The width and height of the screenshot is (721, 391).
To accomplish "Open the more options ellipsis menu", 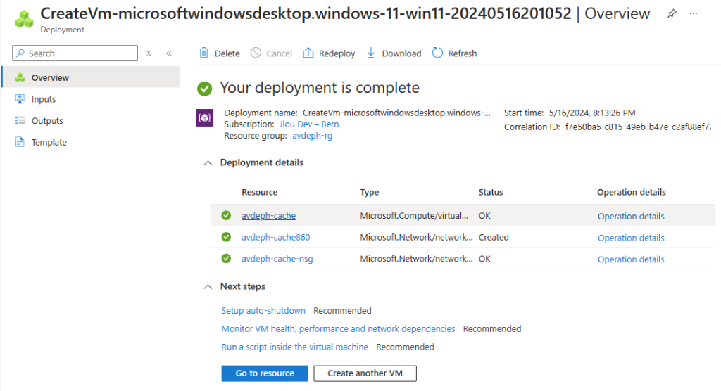I will point(694,14).
